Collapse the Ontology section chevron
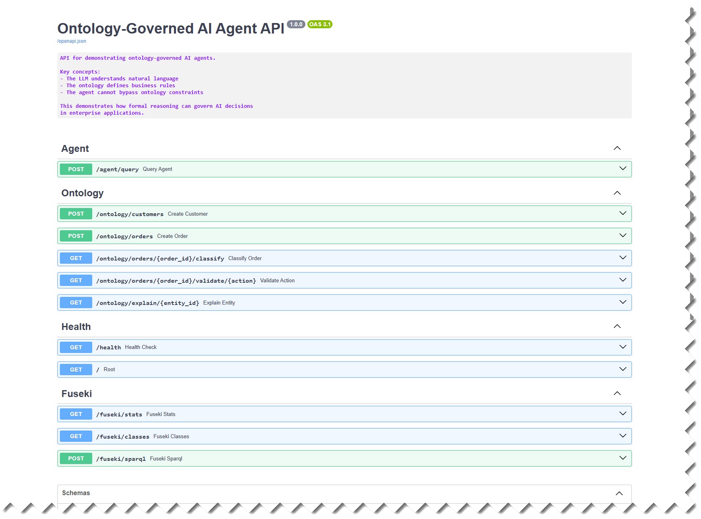 click(617, 193)
